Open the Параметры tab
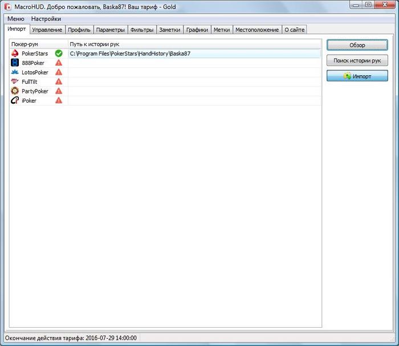The image size is (399, 346). pyautogui.click(x=111, y=30)
